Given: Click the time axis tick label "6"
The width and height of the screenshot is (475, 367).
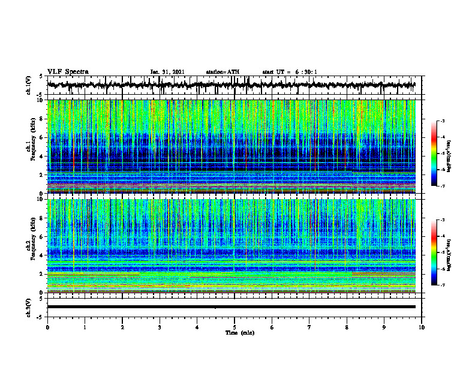Looking at the screenshot, I should [x=272, y=327].
